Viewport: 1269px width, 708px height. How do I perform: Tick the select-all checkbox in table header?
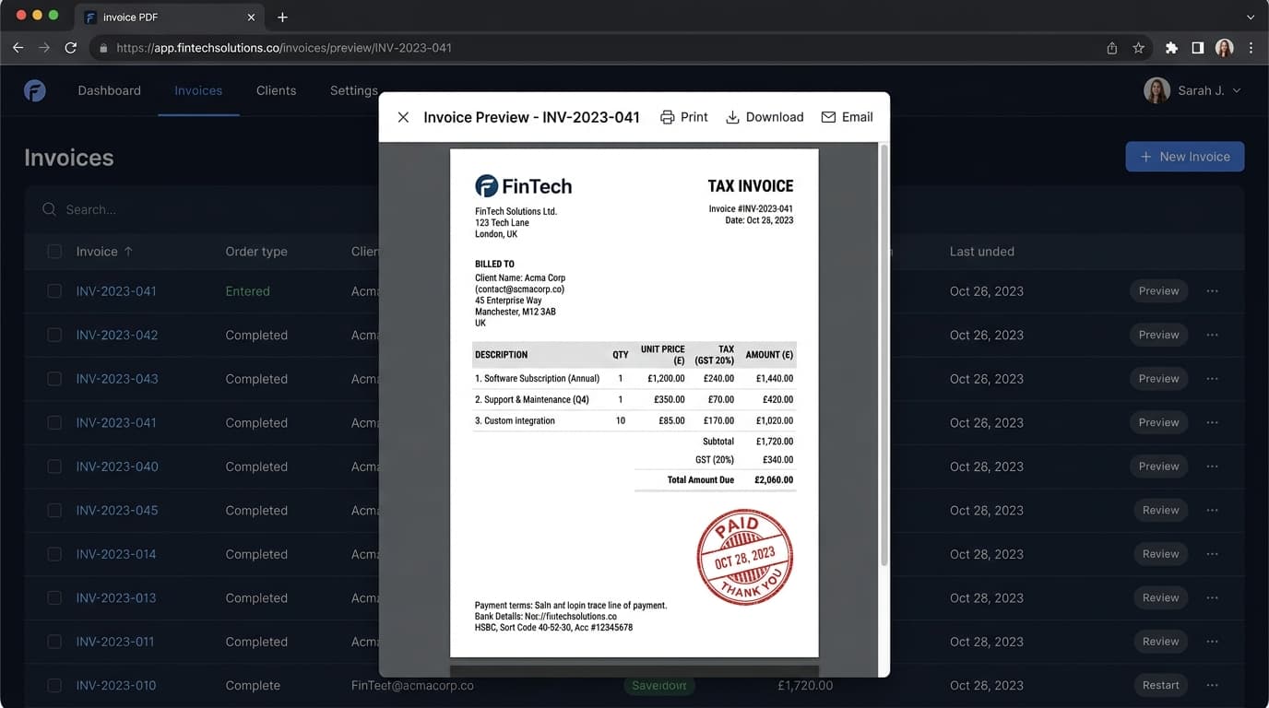[54, 252]
